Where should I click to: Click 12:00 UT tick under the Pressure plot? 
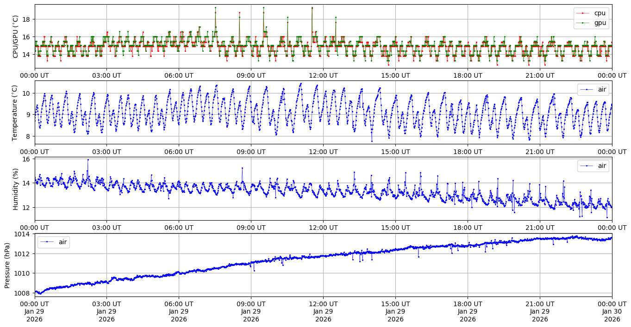(x=323, y=303)
